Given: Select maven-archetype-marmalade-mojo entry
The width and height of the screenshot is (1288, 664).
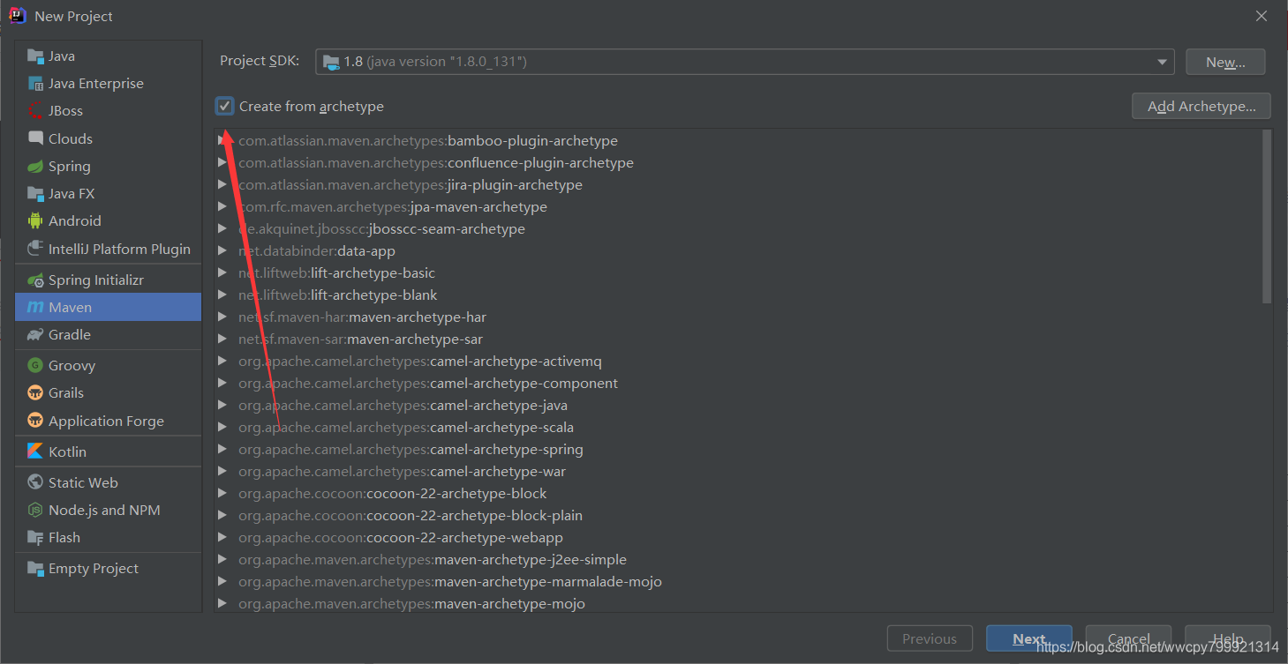Looking at the screenshot, I should pos(450,582).
